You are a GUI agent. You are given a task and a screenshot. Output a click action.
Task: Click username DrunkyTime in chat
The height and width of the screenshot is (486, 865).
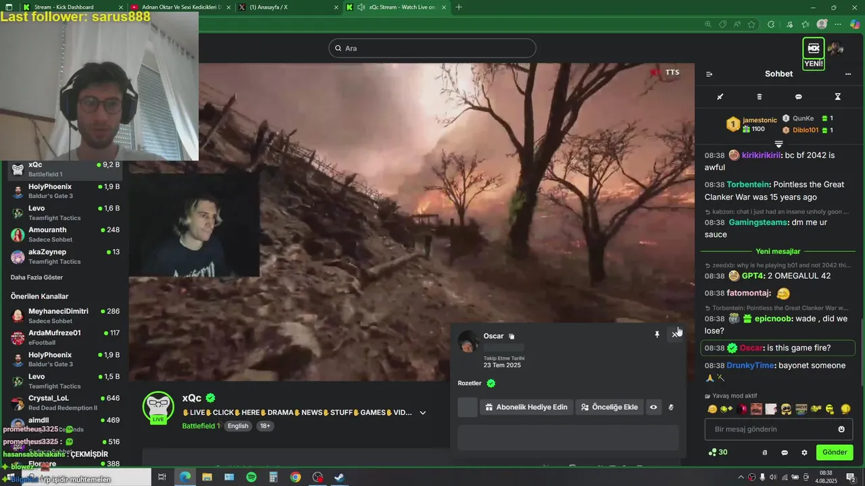coord(750,365)
